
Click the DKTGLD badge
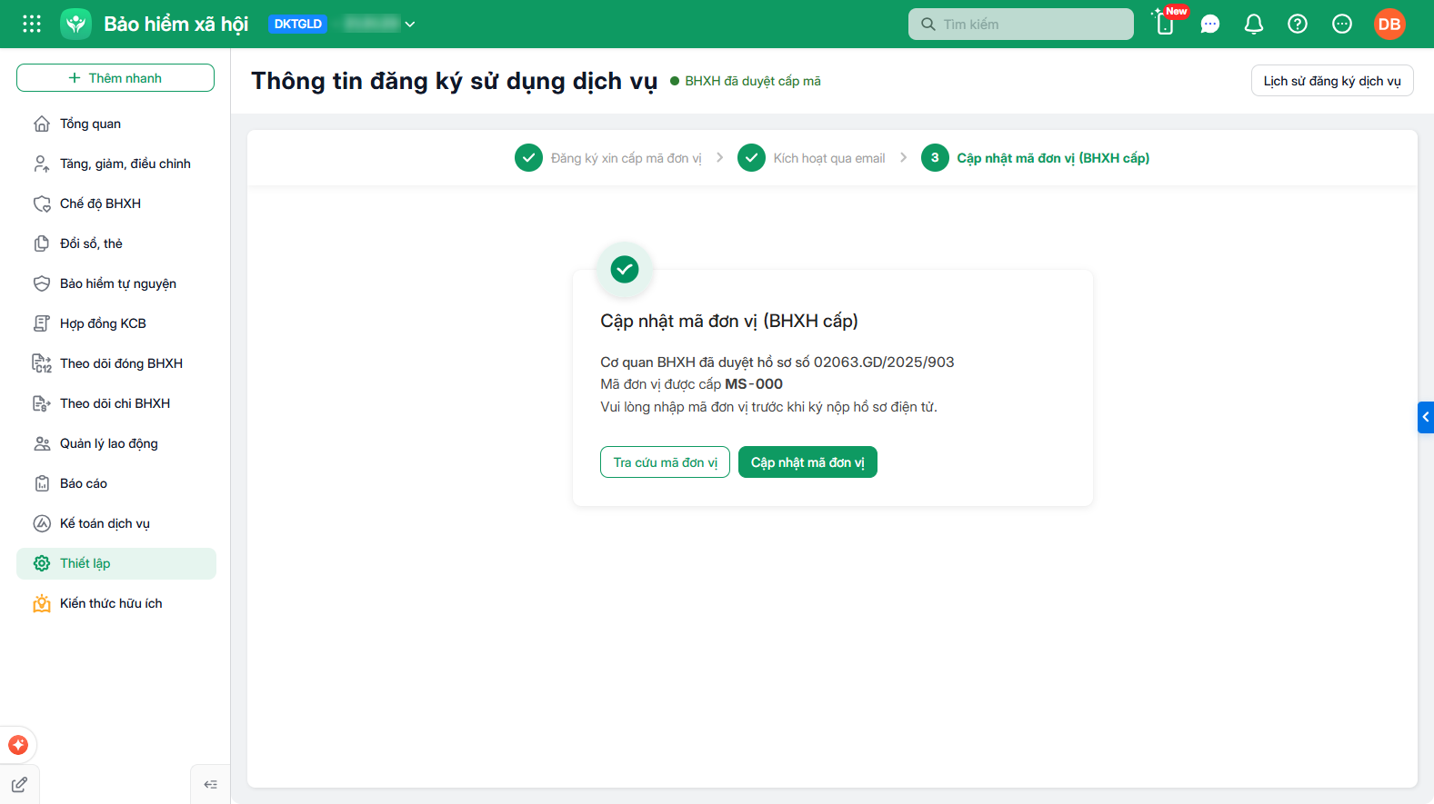pos(298,24)
